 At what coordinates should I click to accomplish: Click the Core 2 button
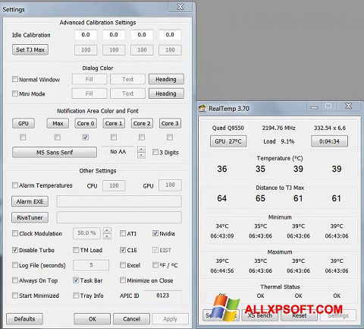tap(142, 123)
